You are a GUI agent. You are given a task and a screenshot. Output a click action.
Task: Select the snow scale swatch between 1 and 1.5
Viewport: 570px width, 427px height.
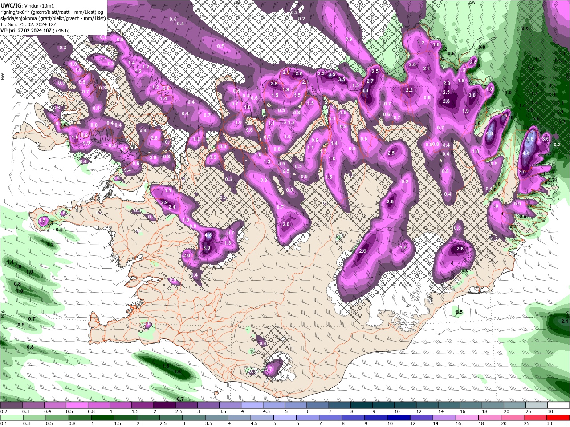coord(121,405)
